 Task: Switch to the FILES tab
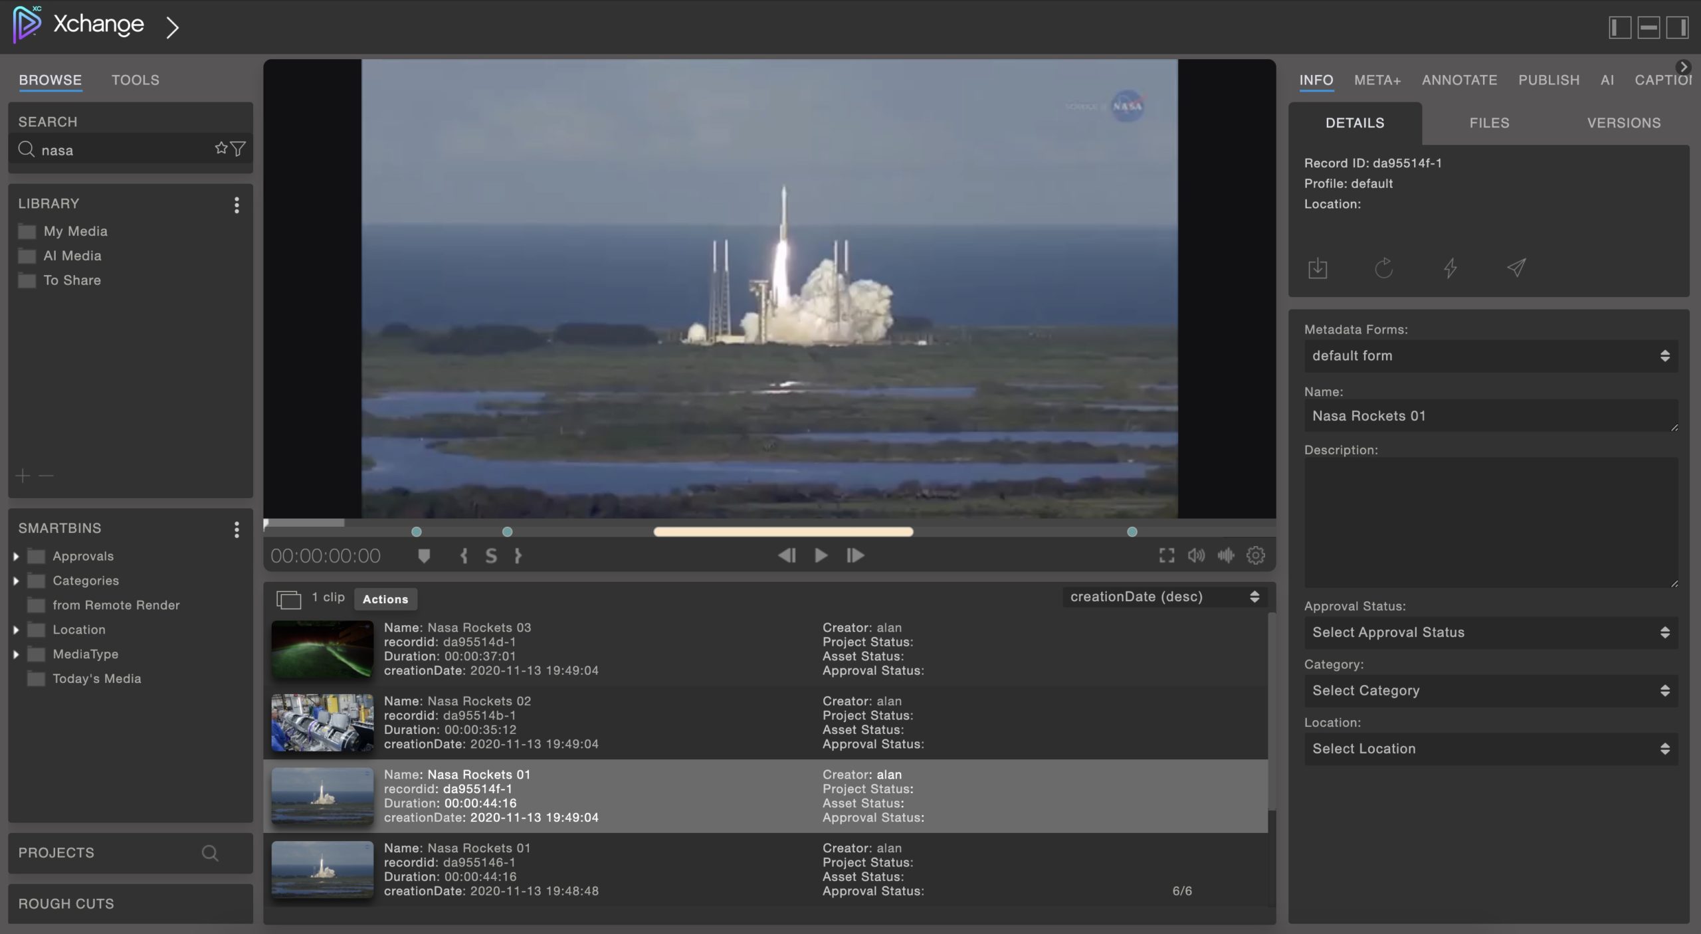tap(1488, 123)
